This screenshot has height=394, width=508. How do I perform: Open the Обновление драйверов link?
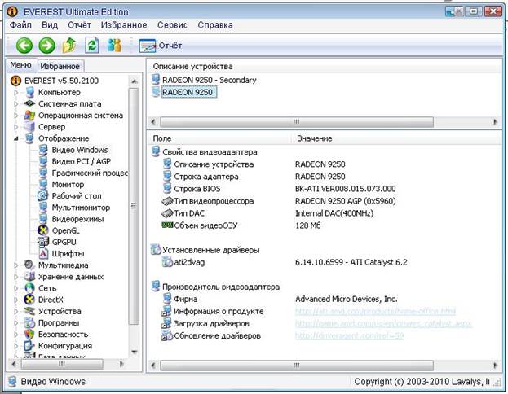click(x=349, y=335)
